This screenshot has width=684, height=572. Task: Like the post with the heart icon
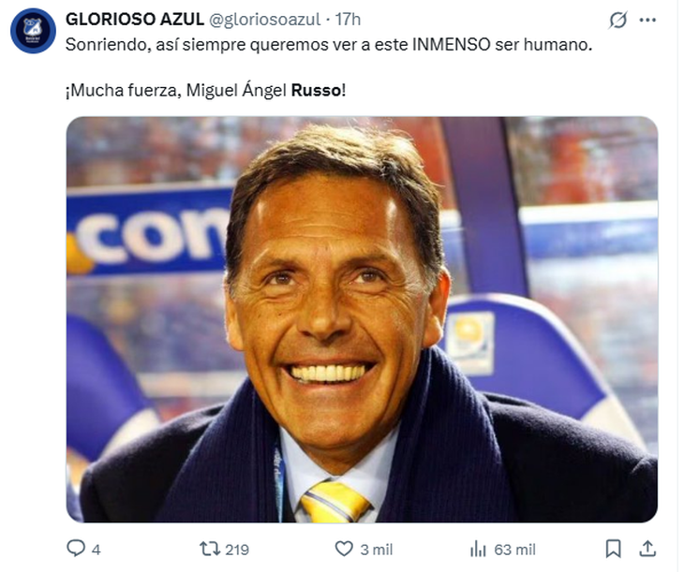click(344, 549)
